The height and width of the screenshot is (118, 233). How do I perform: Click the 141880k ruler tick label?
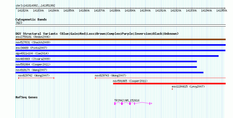(115, 11)
